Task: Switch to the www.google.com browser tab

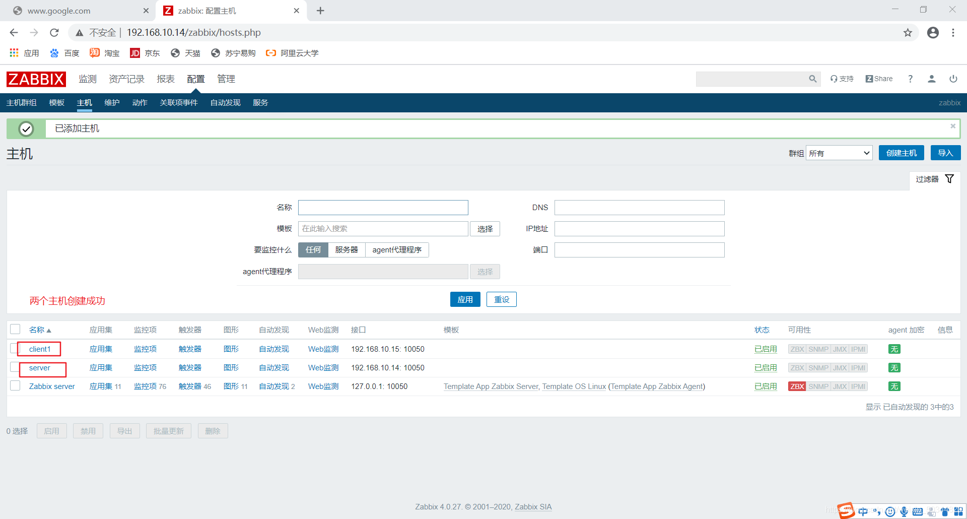Action: (x=78, y=11)
